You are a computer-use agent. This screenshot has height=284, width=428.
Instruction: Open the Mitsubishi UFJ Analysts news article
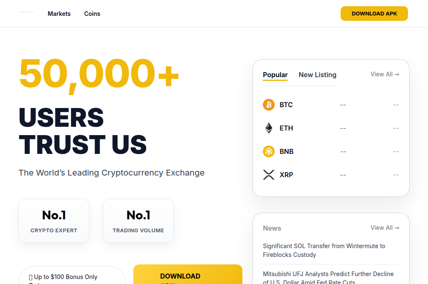point(328,278)
